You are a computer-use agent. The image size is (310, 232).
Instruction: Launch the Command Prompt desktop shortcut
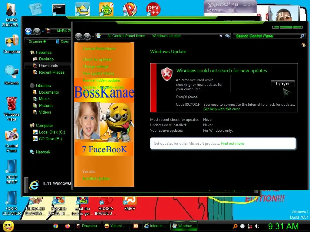click(x=59, y=9)
